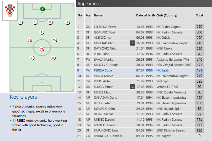This screenshot has height=141, width=212.
Task: Select the LIVAKOVIC Dominik table row
Action: (x=140, y=136)
